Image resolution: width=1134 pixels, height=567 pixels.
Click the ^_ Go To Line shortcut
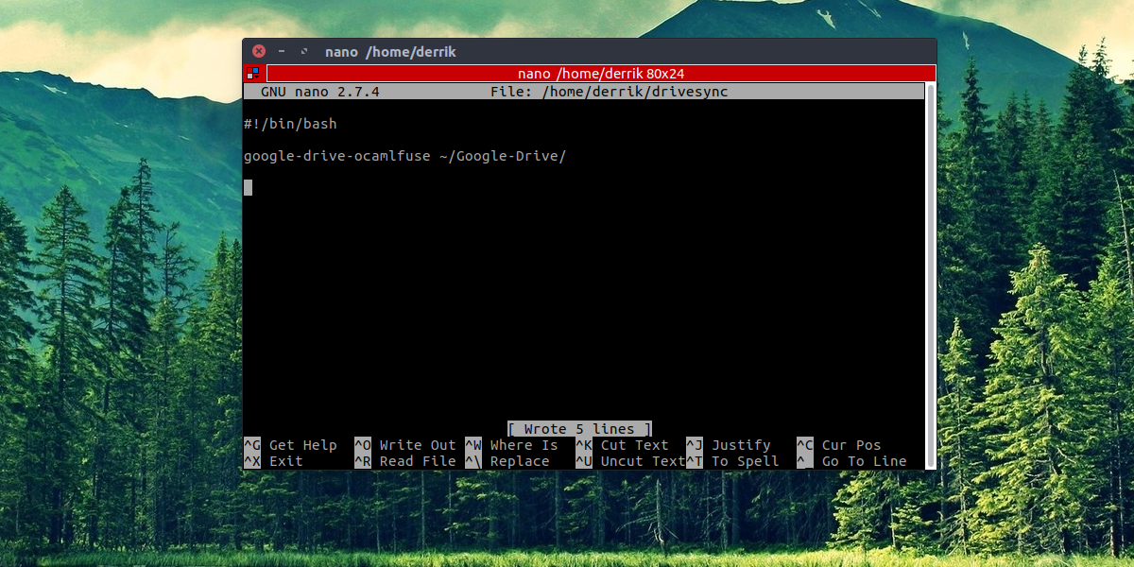pos(851,461)
